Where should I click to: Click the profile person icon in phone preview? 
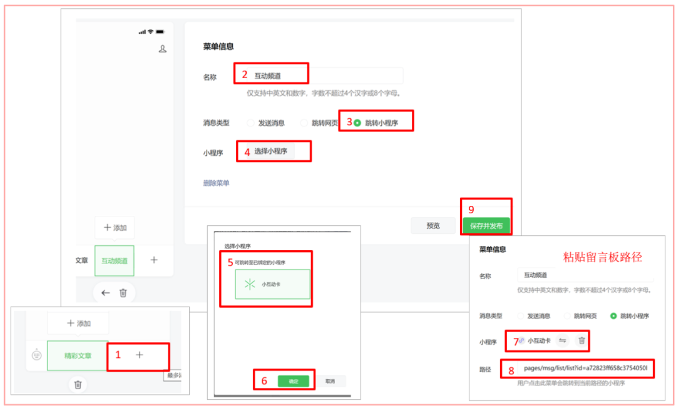click(163, 48)
